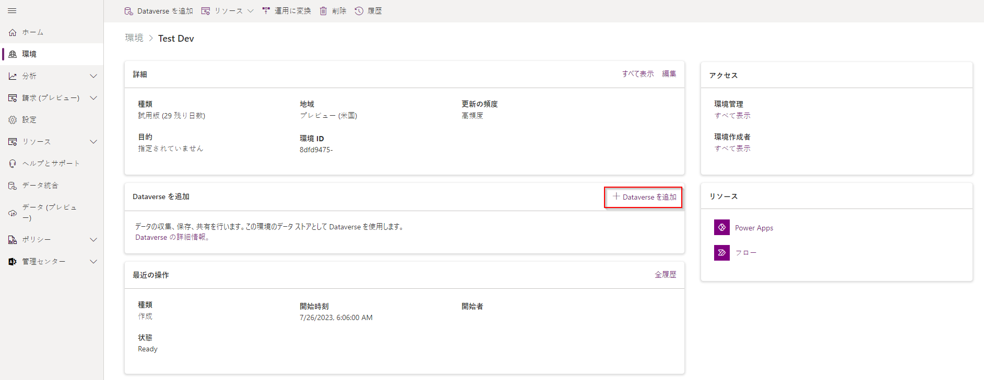Viewport: 984px width, 380px height.
Task: Click すべて表示 in the 詳細 card
Action: tap(638, 74)
